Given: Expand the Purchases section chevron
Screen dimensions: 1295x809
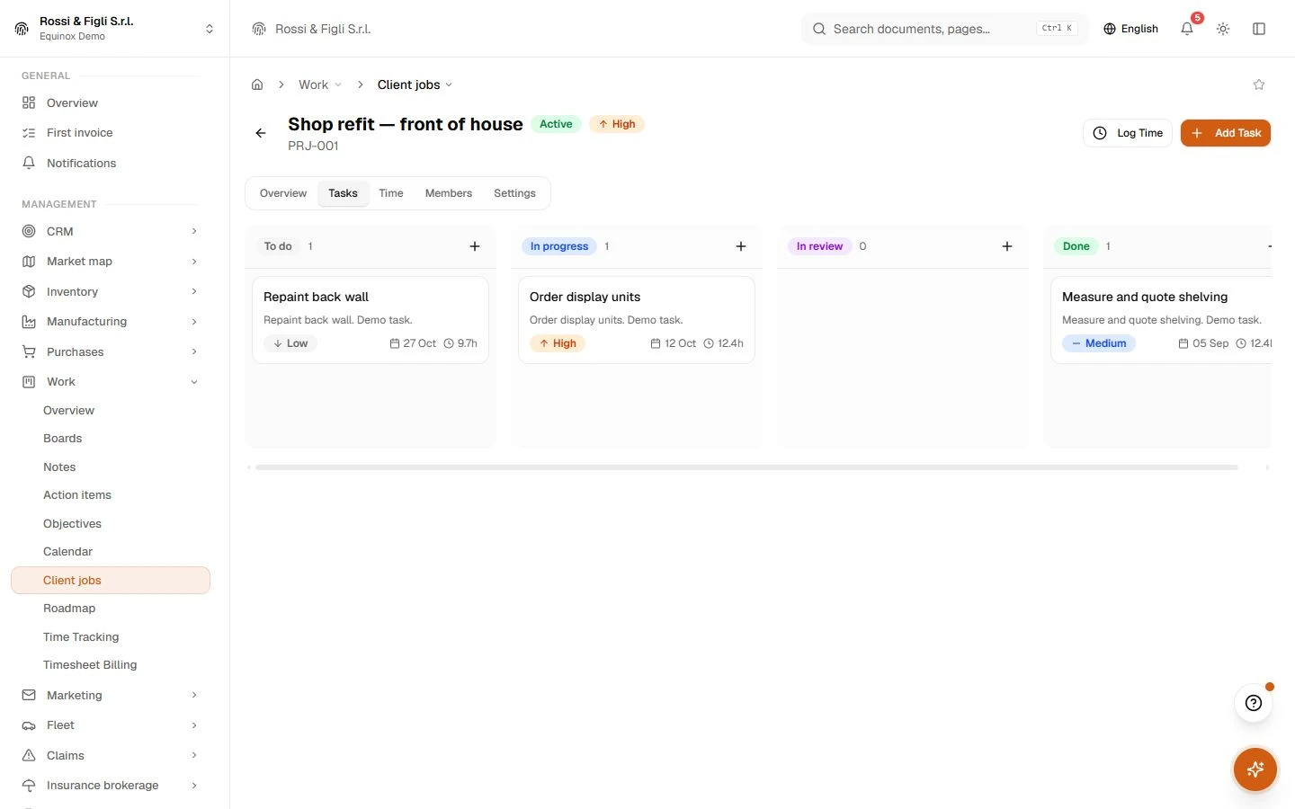Looking at the screenshot, I should click(x=194, y=351).
